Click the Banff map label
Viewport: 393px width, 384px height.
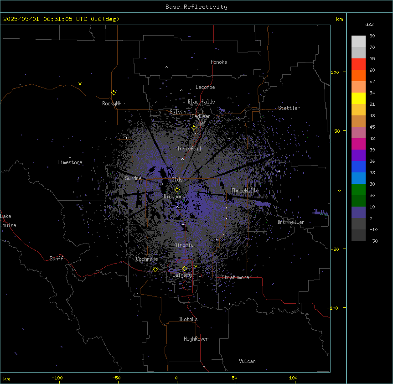coord(57,259)
